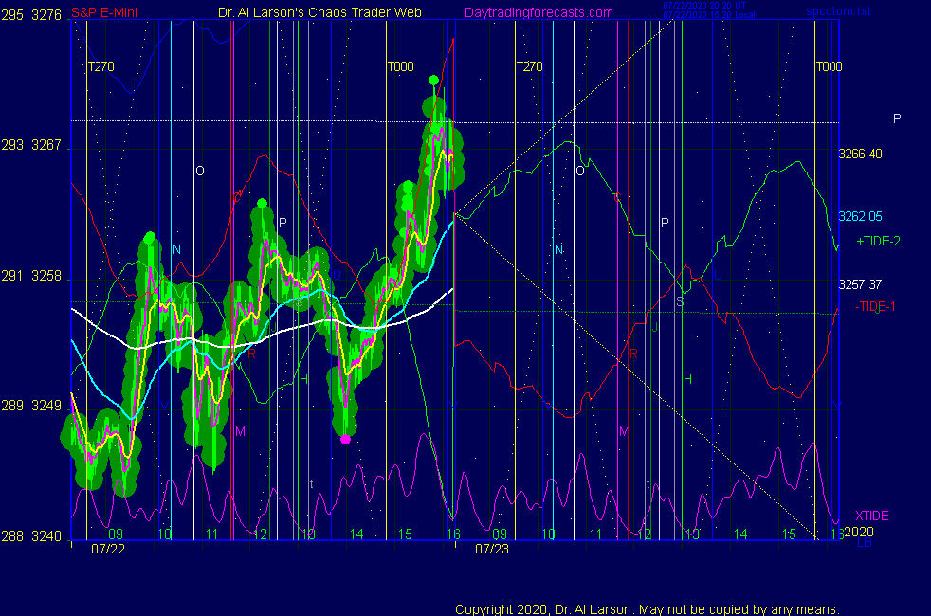The height and width of the screenshot is (616, 931).
Task: Click the green dot at the session high
Action: coord(433,81)
